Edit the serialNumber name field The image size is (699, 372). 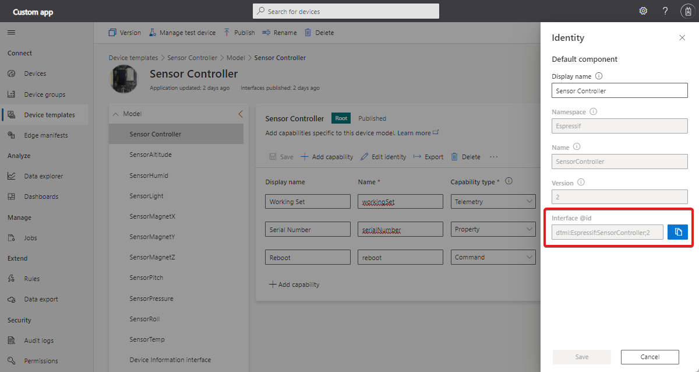[x=401, y=229]
